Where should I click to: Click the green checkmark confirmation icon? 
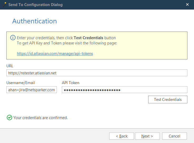9,118
